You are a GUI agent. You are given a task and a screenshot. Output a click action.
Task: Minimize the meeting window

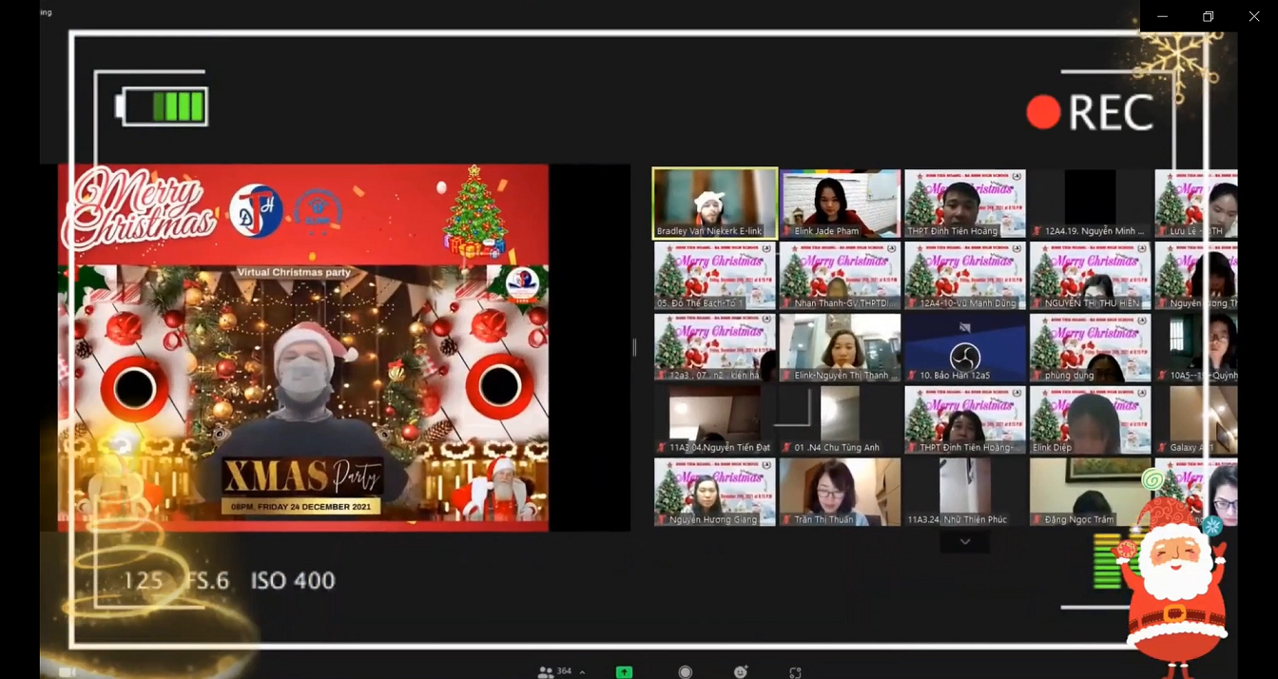tap(1162, 16)
